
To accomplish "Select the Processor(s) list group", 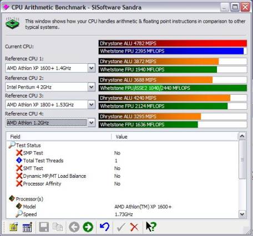I will (x=29, y=199).
